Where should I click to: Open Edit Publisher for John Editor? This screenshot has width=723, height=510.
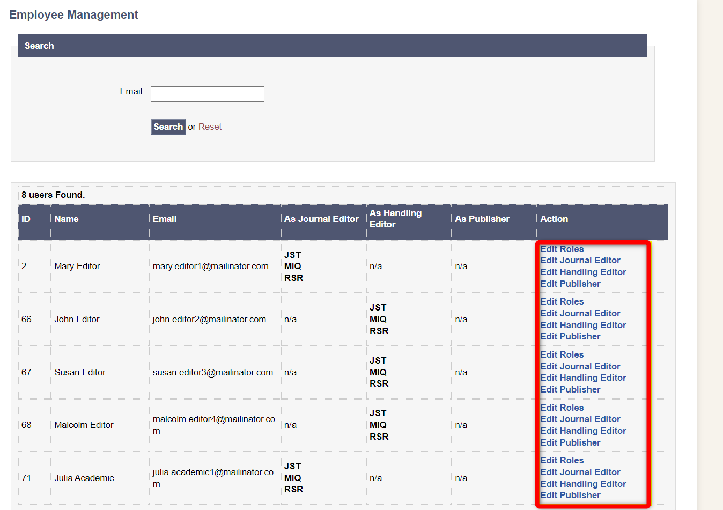pos(570,337)
